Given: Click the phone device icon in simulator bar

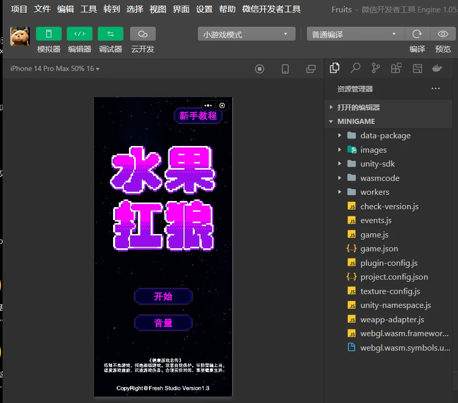Looking at the screenshot, I should [x=285, y=69].
